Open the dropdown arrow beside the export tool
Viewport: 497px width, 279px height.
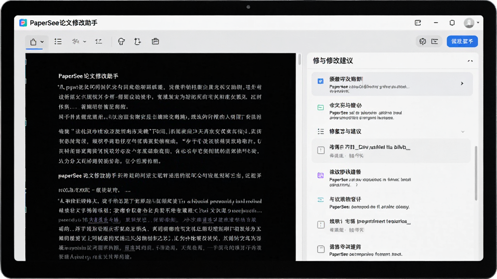tap(42, 42)
